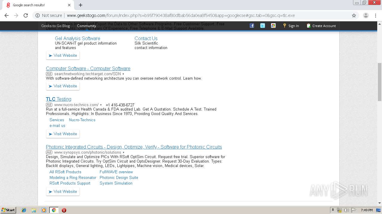Close the Google search results tab
Viewport: 382px width, 214px height.
point(69,5)
